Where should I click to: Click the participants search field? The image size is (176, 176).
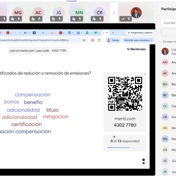pos(169,23)
